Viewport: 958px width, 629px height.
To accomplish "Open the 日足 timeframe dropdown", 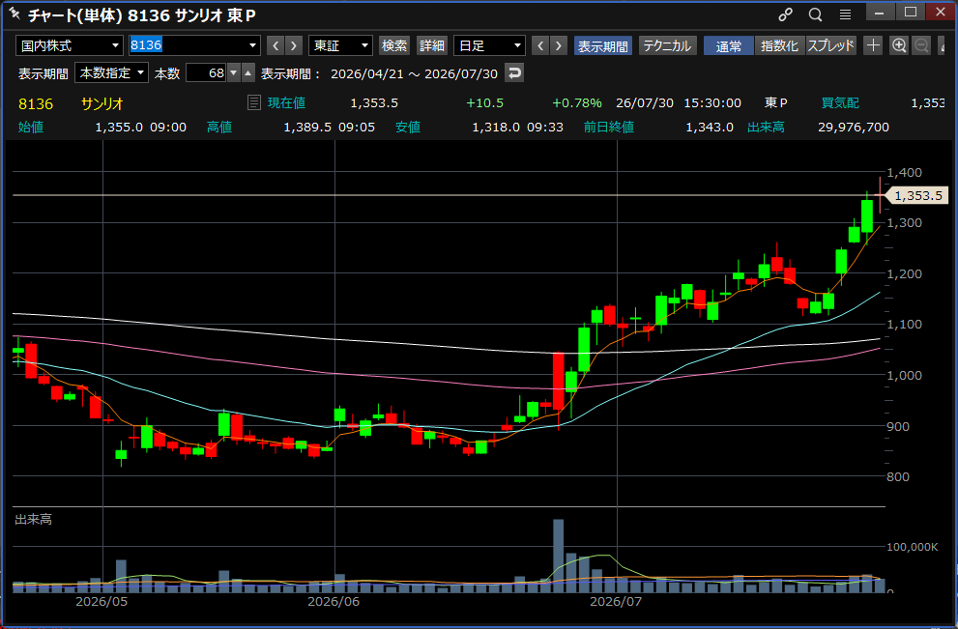I will [489, 45].
